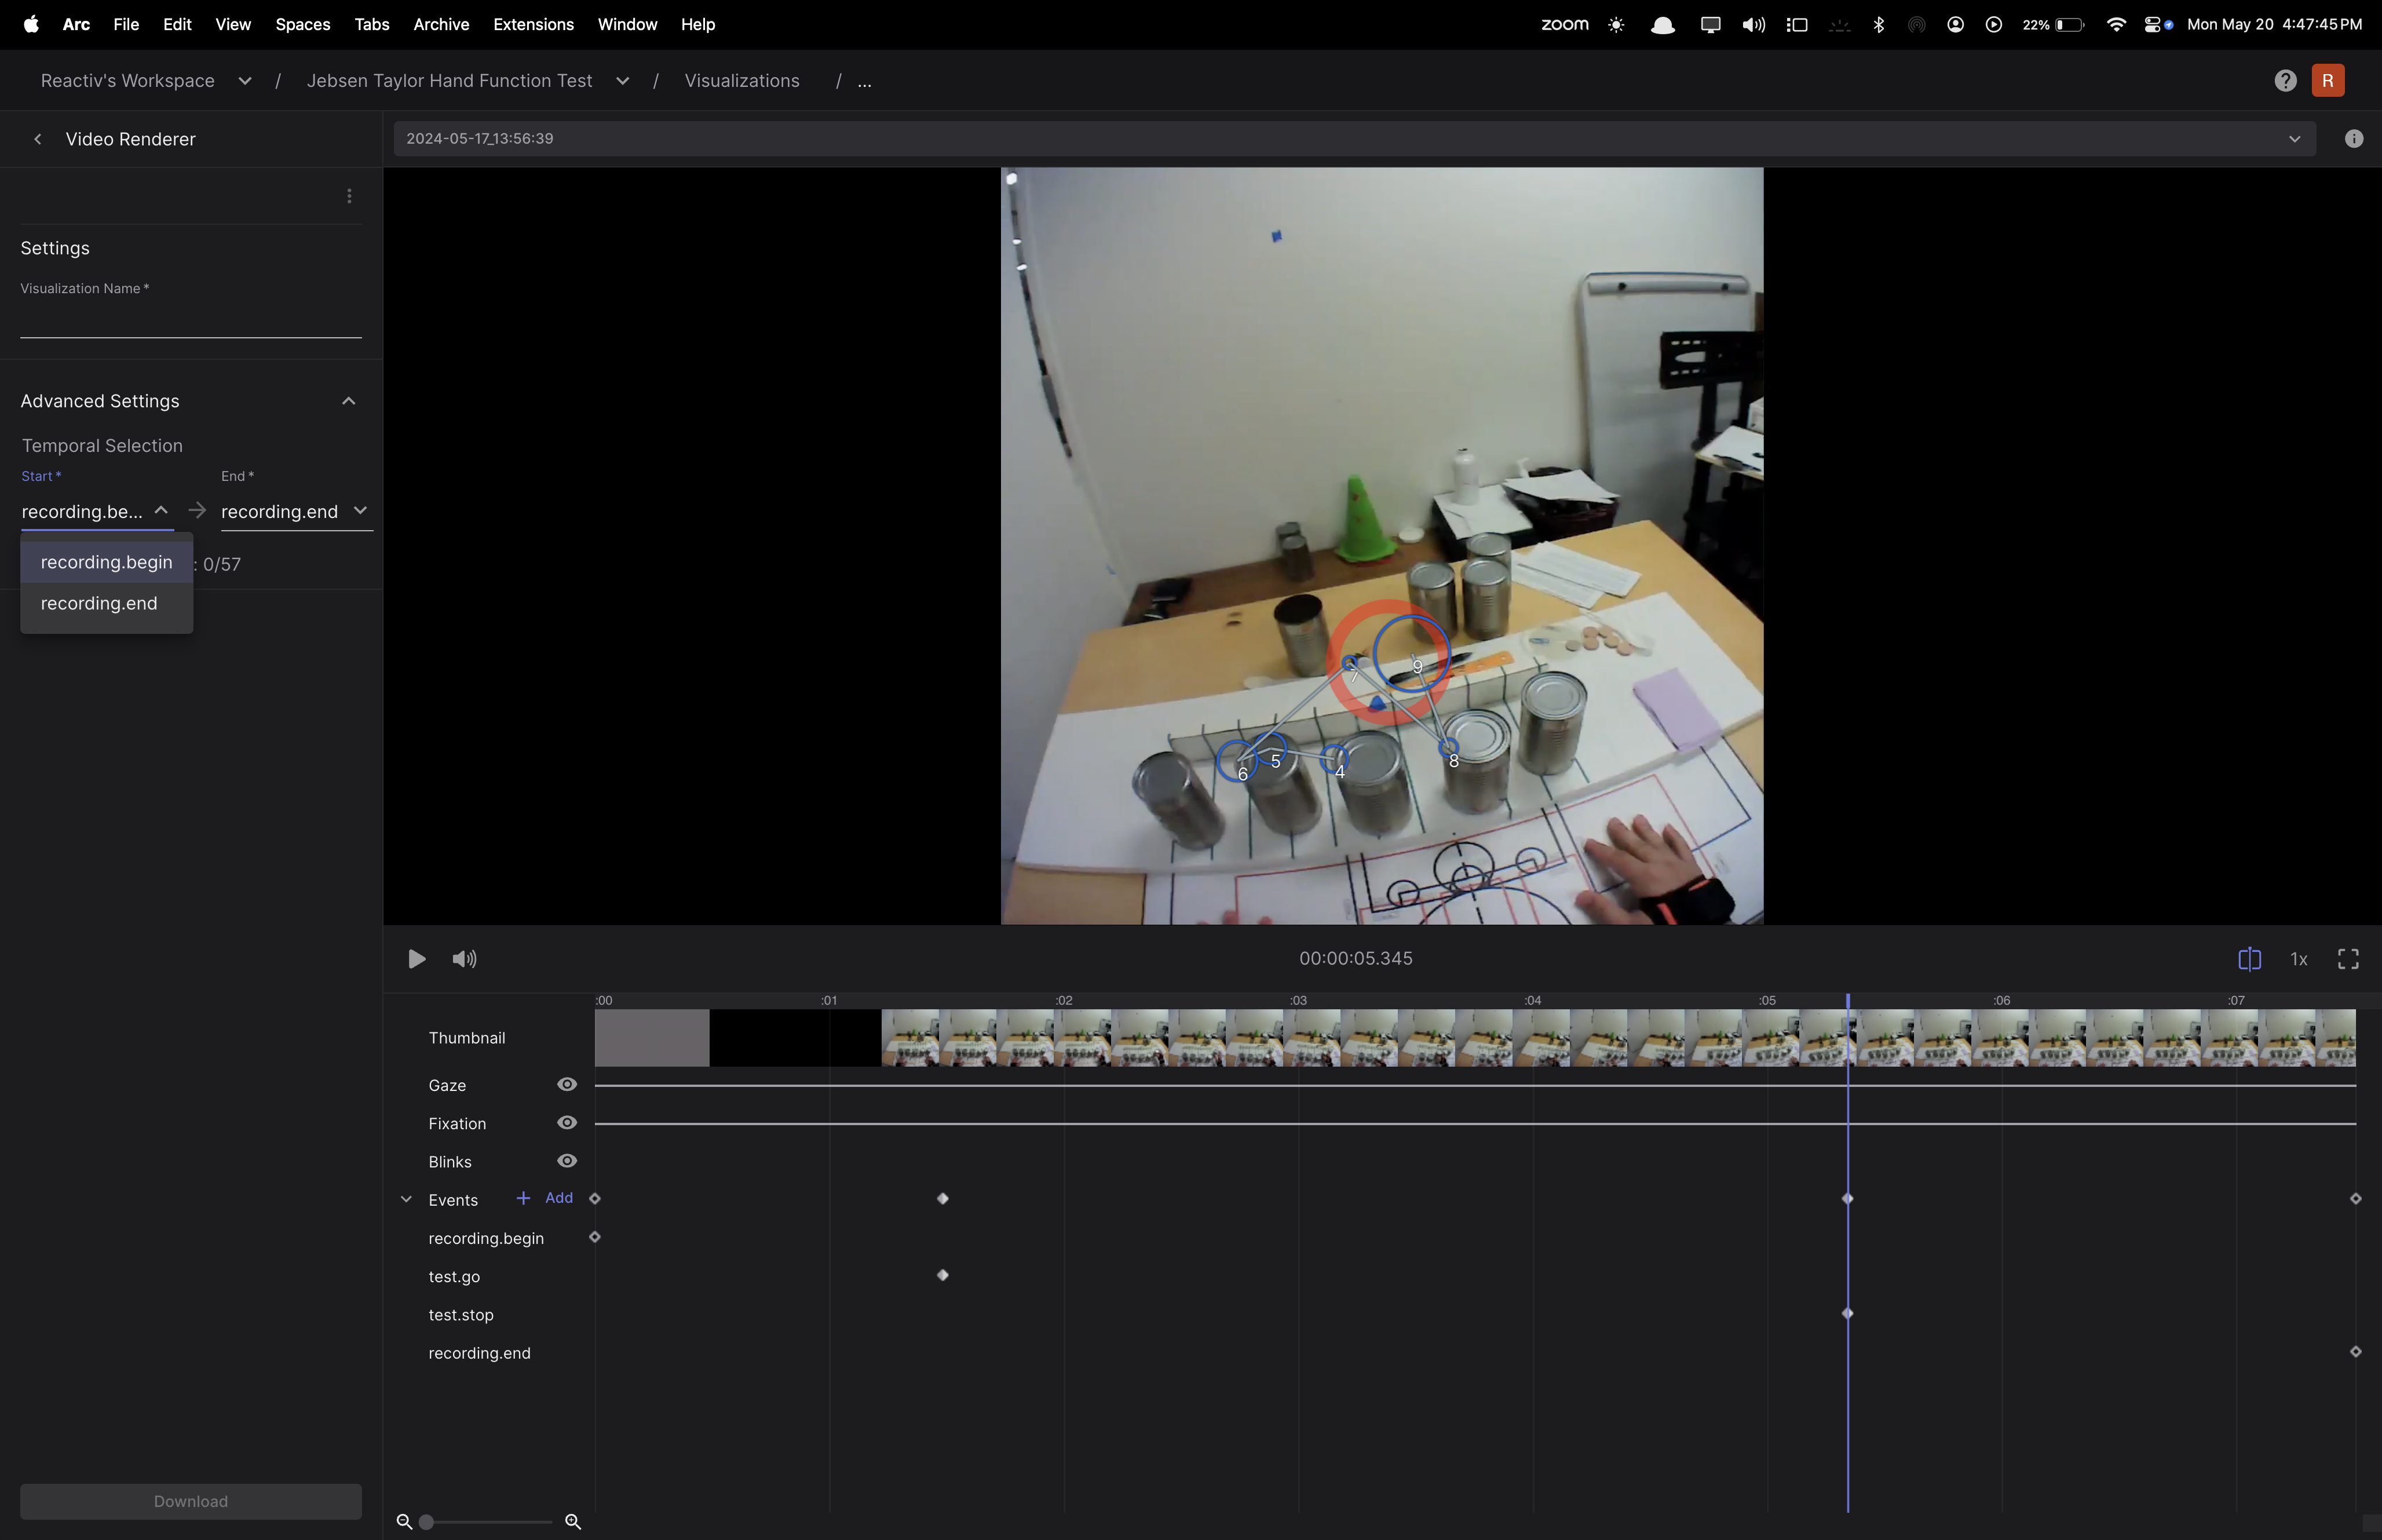Viewport: 2382px width, 1540px height.
Task: Change playback speed 1x
Action: pyautogui.click(x=2299, y=959)
